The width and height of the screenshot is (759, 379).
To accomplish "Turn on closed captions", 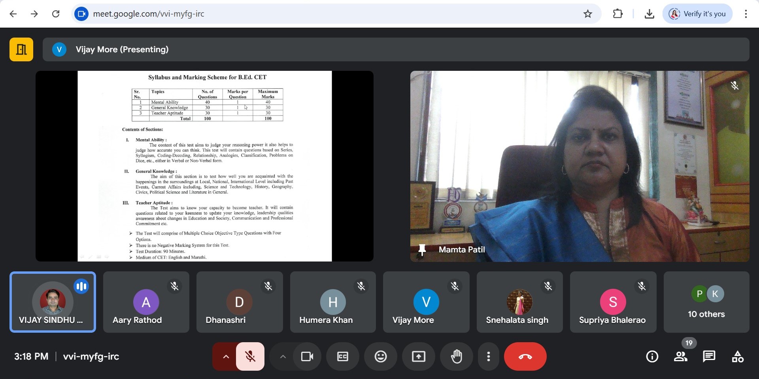I will click(342, 356).
